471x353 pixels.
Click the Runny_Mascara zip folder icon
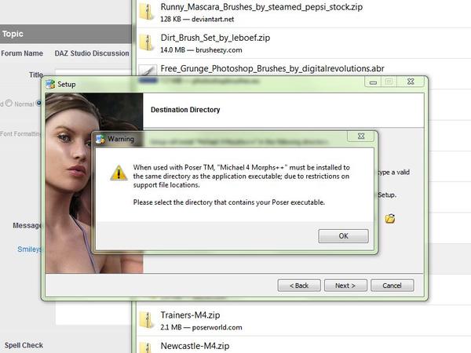(x=147, y=12)
